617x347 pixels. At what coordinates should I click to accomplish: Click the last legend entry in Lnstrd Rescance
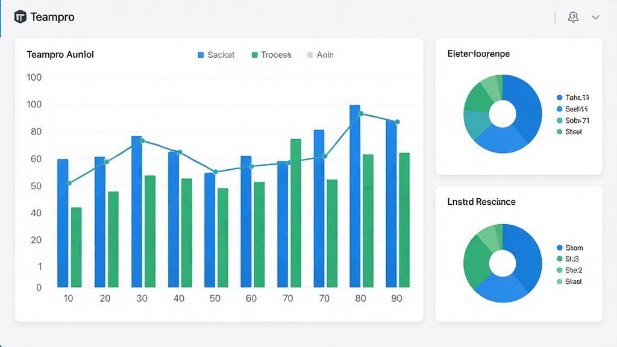569,282
